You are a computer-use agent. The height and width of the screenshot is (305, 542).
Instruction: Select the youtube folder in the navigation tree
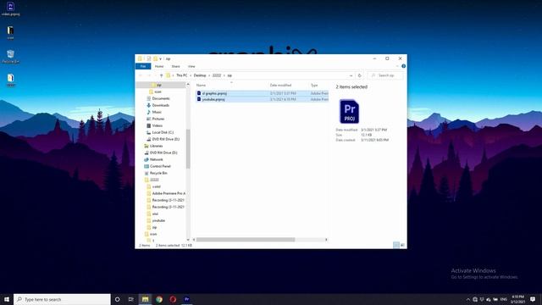click(x=158, y=220)
